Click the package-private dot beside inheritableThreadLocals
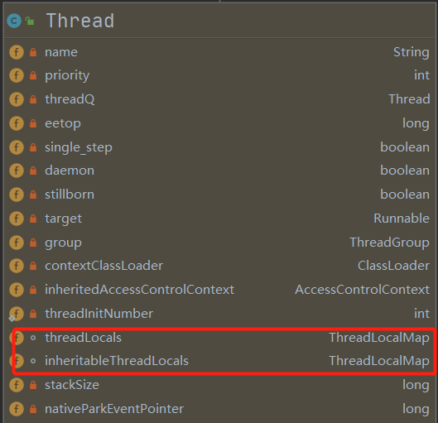Viewport: 438px width, 423px height. (x=33, y=361)
